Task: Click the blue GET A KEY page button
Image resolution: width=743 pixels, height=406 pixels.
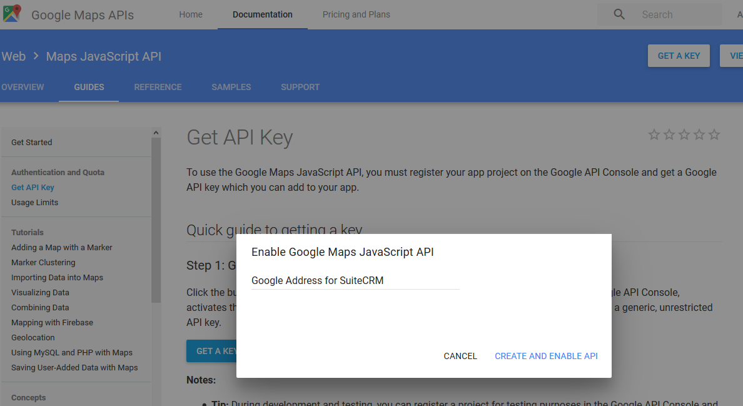Action: pyautogui.click(x=211, y=351)
